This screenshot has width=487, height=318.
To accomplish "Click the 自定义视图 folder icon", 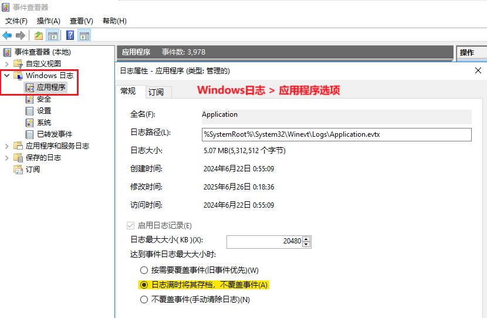I will [18, 64].
